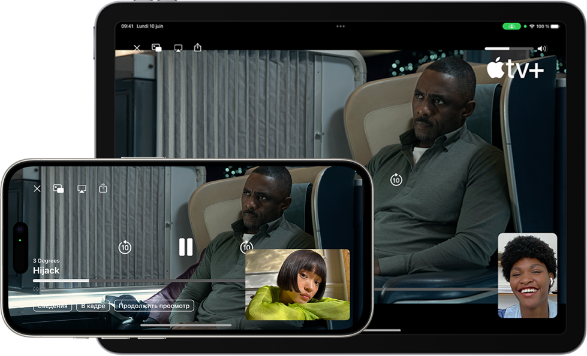Tap the time 09:41 in the iPad status bar
The width and height of the screenshot is (587, 356).
click(x=127, y=26)
